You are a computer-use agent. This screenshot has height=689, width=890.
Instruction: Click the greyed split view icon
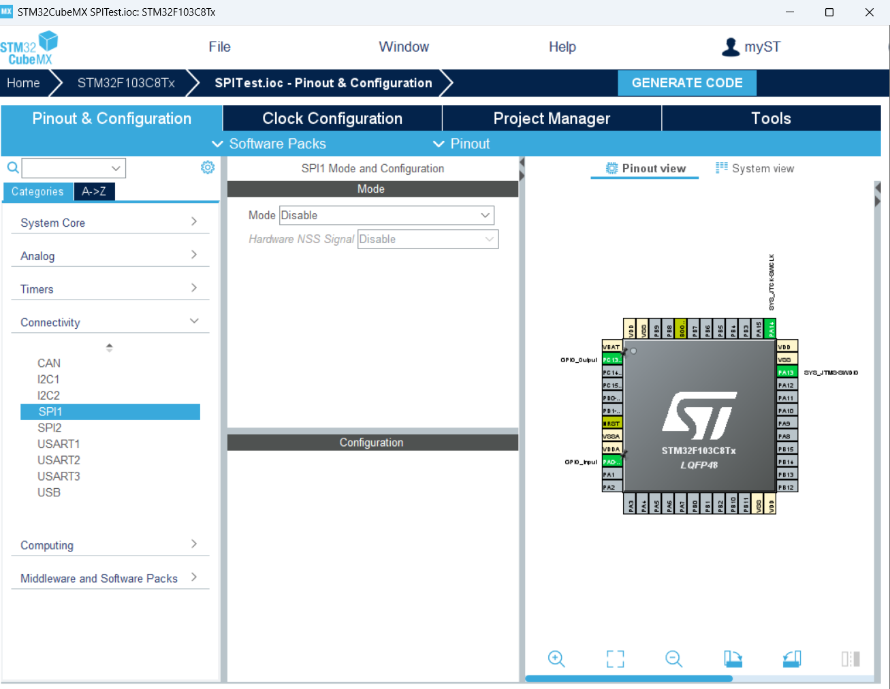[851, 658]
